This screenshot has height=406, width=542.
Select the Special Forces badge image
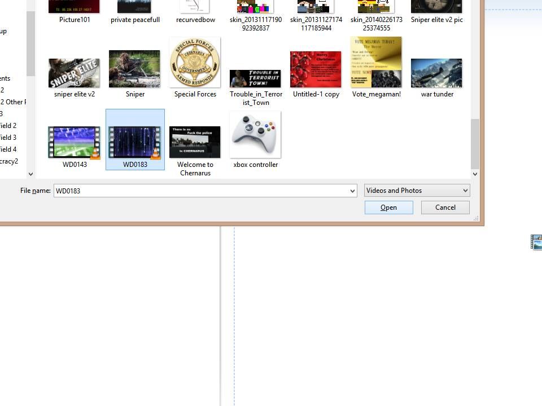(195, 63)
